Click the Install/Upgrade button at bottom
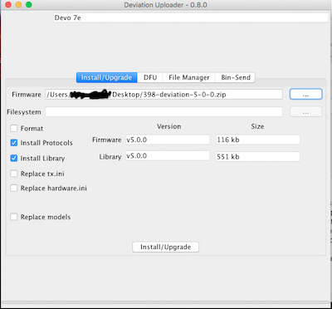This screenshot has height=309, width=332. tap(166, 247)
